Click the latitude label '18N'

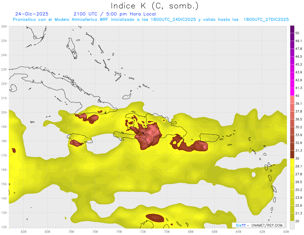4,141
